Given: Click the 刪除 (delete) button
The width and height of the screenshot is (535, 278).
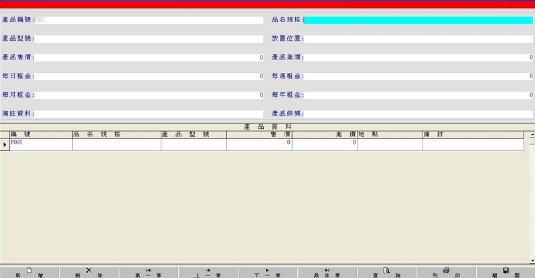Looking at the screenshot, I should point(89,273).
